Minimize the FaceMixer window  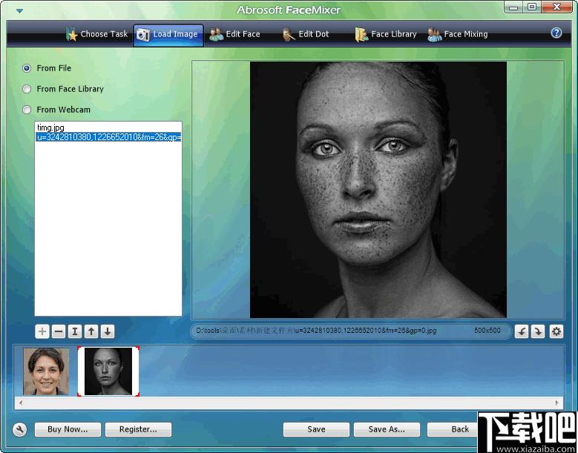click(x=515, y=7)
